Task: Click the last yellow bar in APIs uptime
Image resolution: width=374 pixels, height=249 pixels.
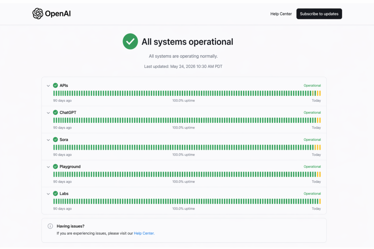Action: click(x=320, y=93)
